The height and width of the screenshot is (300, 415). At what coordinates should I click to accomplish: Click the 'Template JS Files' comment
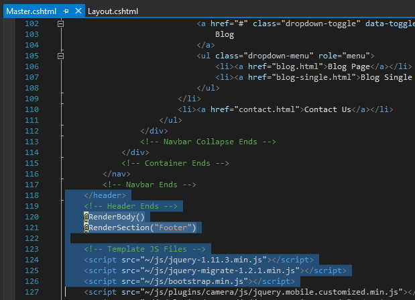145,249
